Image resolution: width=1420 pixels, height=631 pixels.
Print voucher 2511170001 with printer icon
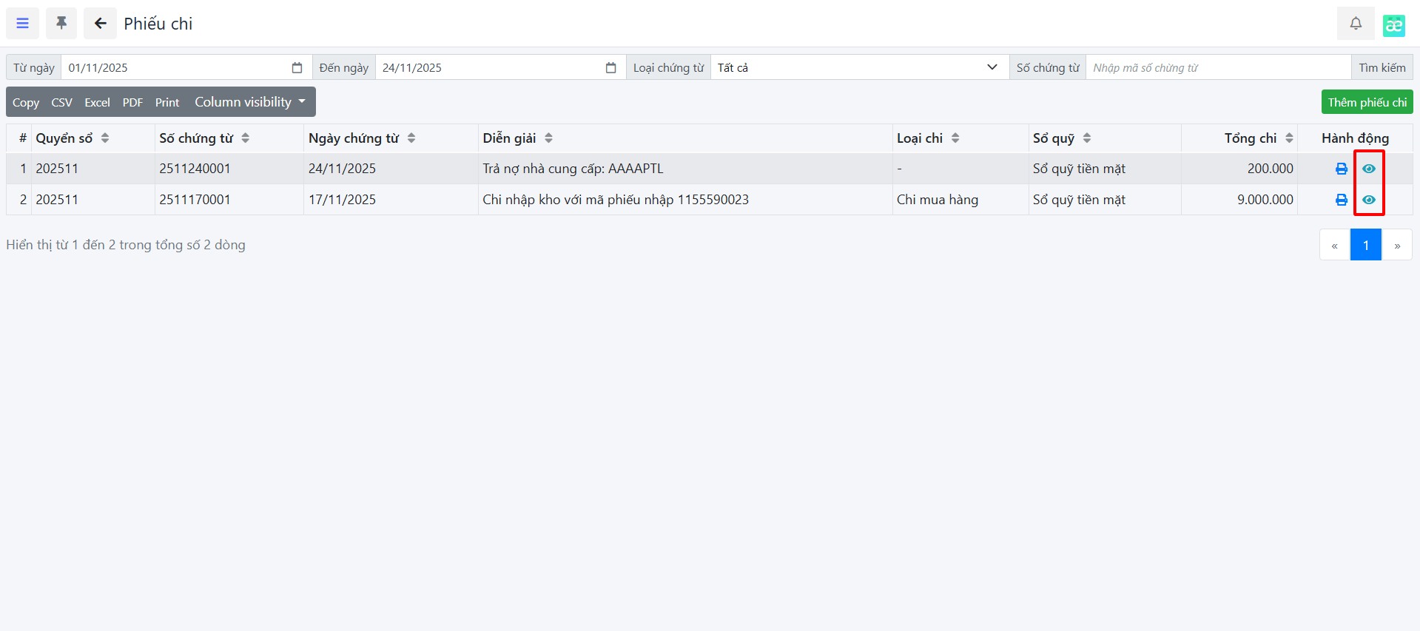pos(1341,200)
